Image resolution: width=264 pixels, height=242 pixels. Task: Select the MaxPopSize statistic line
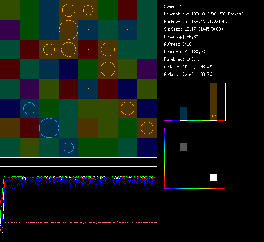tap(196, 22)
